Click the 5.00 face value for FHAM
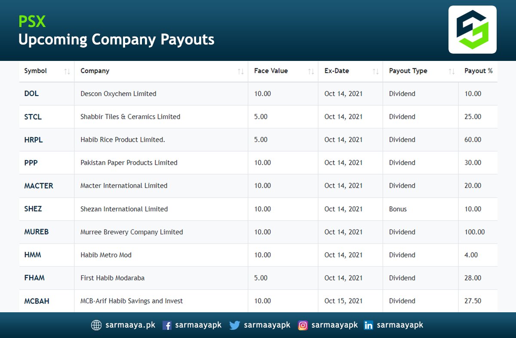 tap(261, 278)
